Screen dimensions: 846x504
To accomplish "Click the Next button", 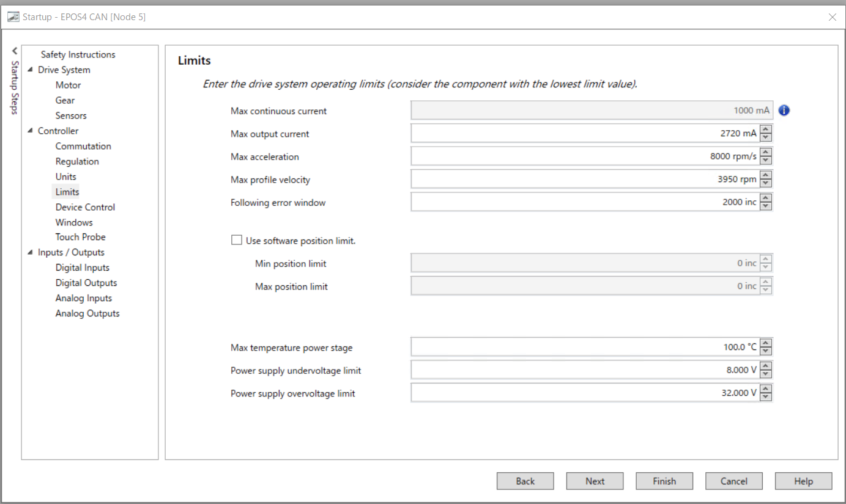I will pyautogui.click(x=595, y=481).
